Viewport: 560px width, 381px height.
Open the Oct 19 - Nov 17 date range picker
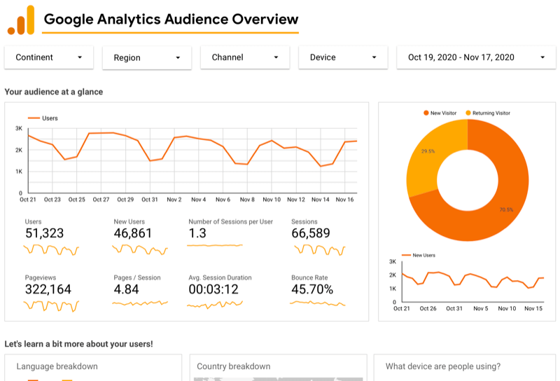pos(476,57)
